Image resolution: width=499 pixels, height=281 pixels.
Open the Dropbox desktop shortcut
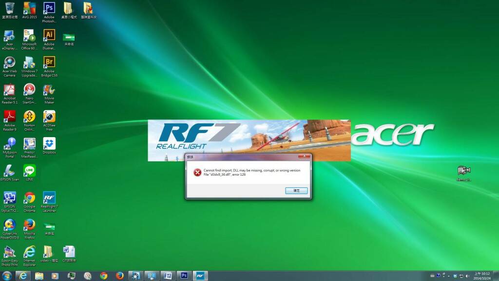click(x=49, y=145)
